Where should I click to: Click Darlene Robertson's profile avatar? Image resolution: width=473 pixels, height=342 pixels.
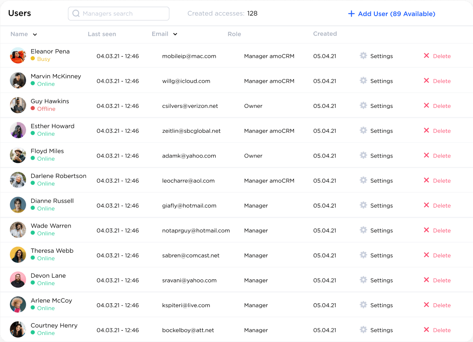pyautogui.click(x=18, y=180)
